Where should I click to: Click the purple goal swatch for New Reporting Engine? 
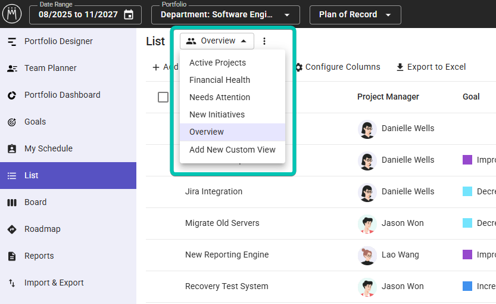(x=467, y=255)
